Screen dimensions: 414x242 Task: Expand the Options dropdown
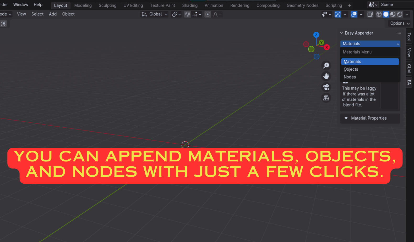click(399, 23)
